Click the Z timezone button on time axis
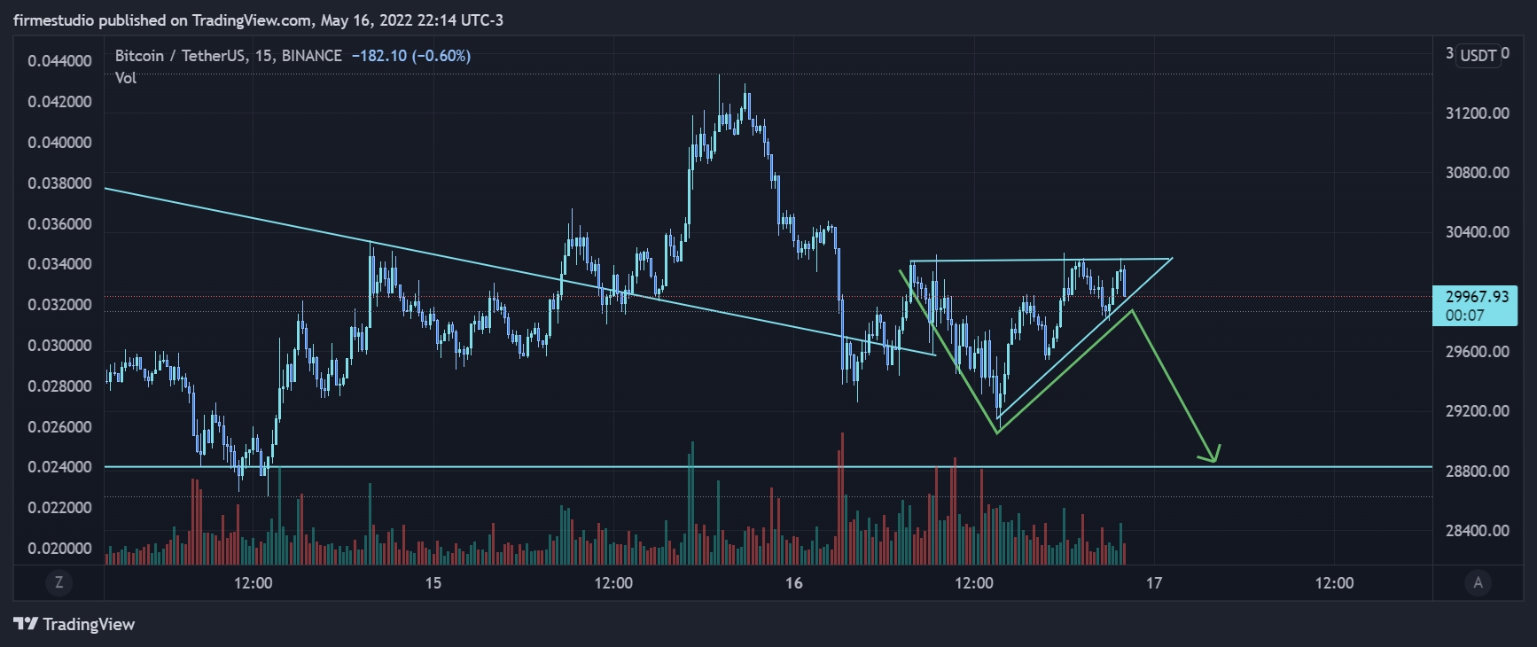 [x=59, y=582]
